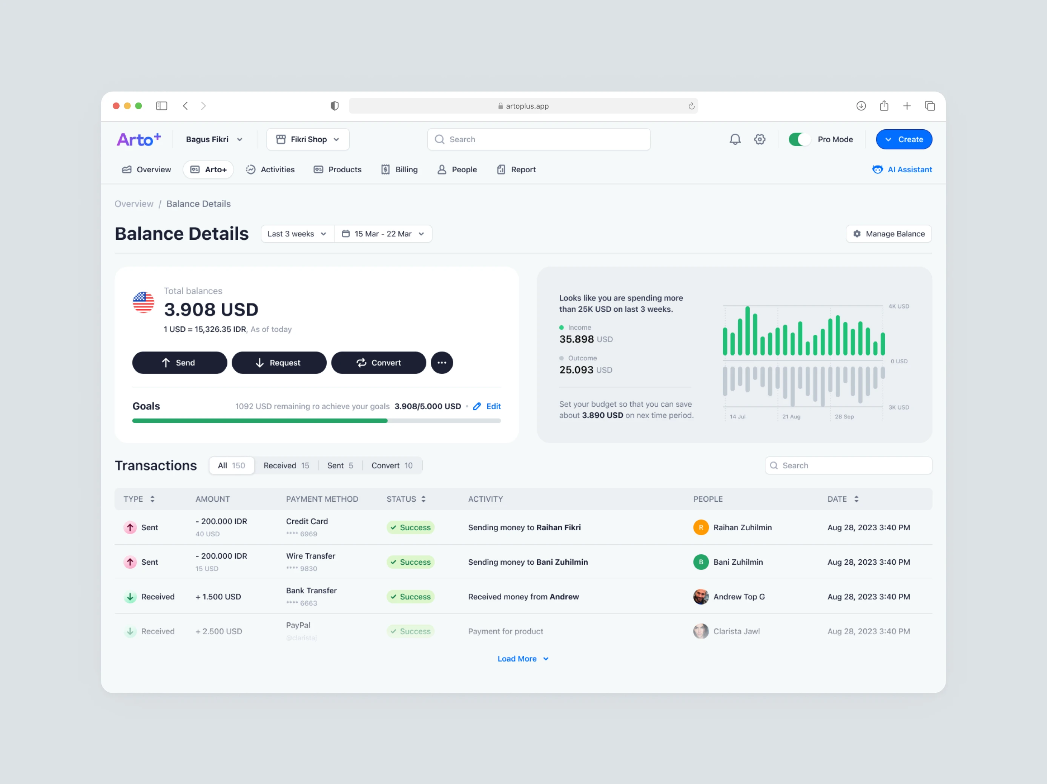The height and width of the screenshot is (784, 1047).
Task: Go to the Billing nav tab
Action: point(399,169)
